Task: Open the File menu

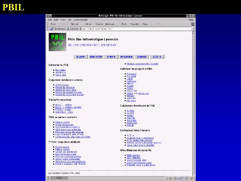Action: point(50,20)
